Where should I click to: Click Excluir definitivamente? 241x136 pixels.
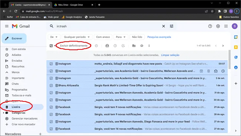(x=74, y=46)
